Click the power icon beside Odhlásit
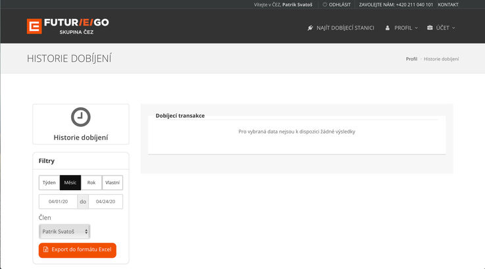 click(x=324, y=5)
